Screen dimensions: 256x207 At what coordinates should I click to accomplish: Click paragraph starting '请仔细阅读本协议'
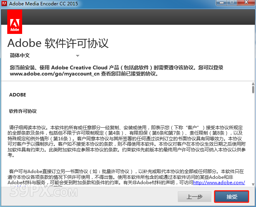coord(127,141)
